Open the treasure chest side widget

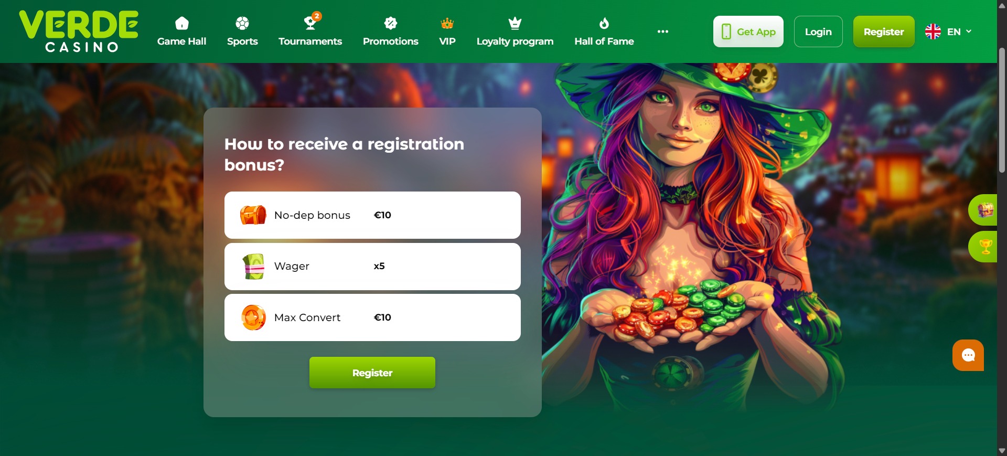point(983,210)
